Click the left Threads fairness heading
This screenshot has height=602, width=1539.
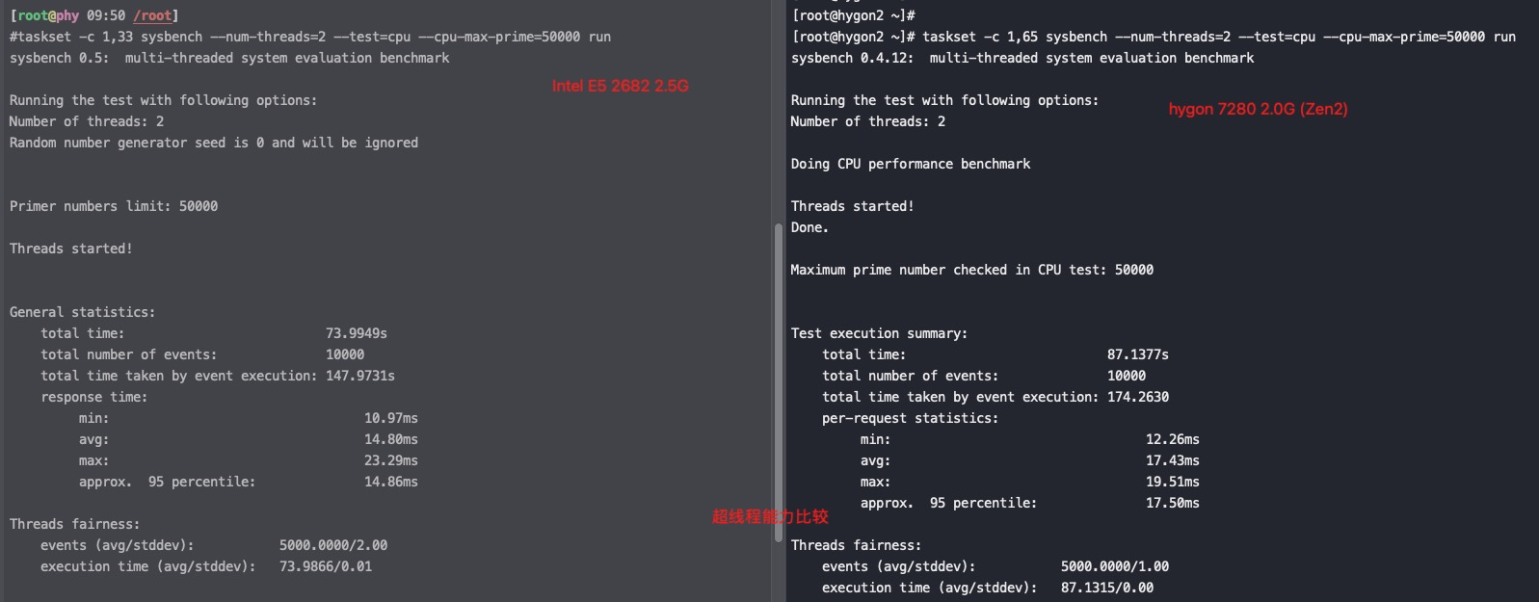74,524
